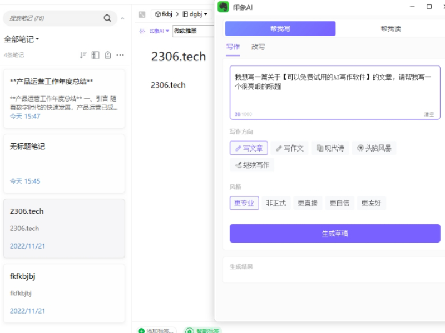Click the date 今天 15:47 on the first note
Screen dimensions: 445x333
point(25,117)
